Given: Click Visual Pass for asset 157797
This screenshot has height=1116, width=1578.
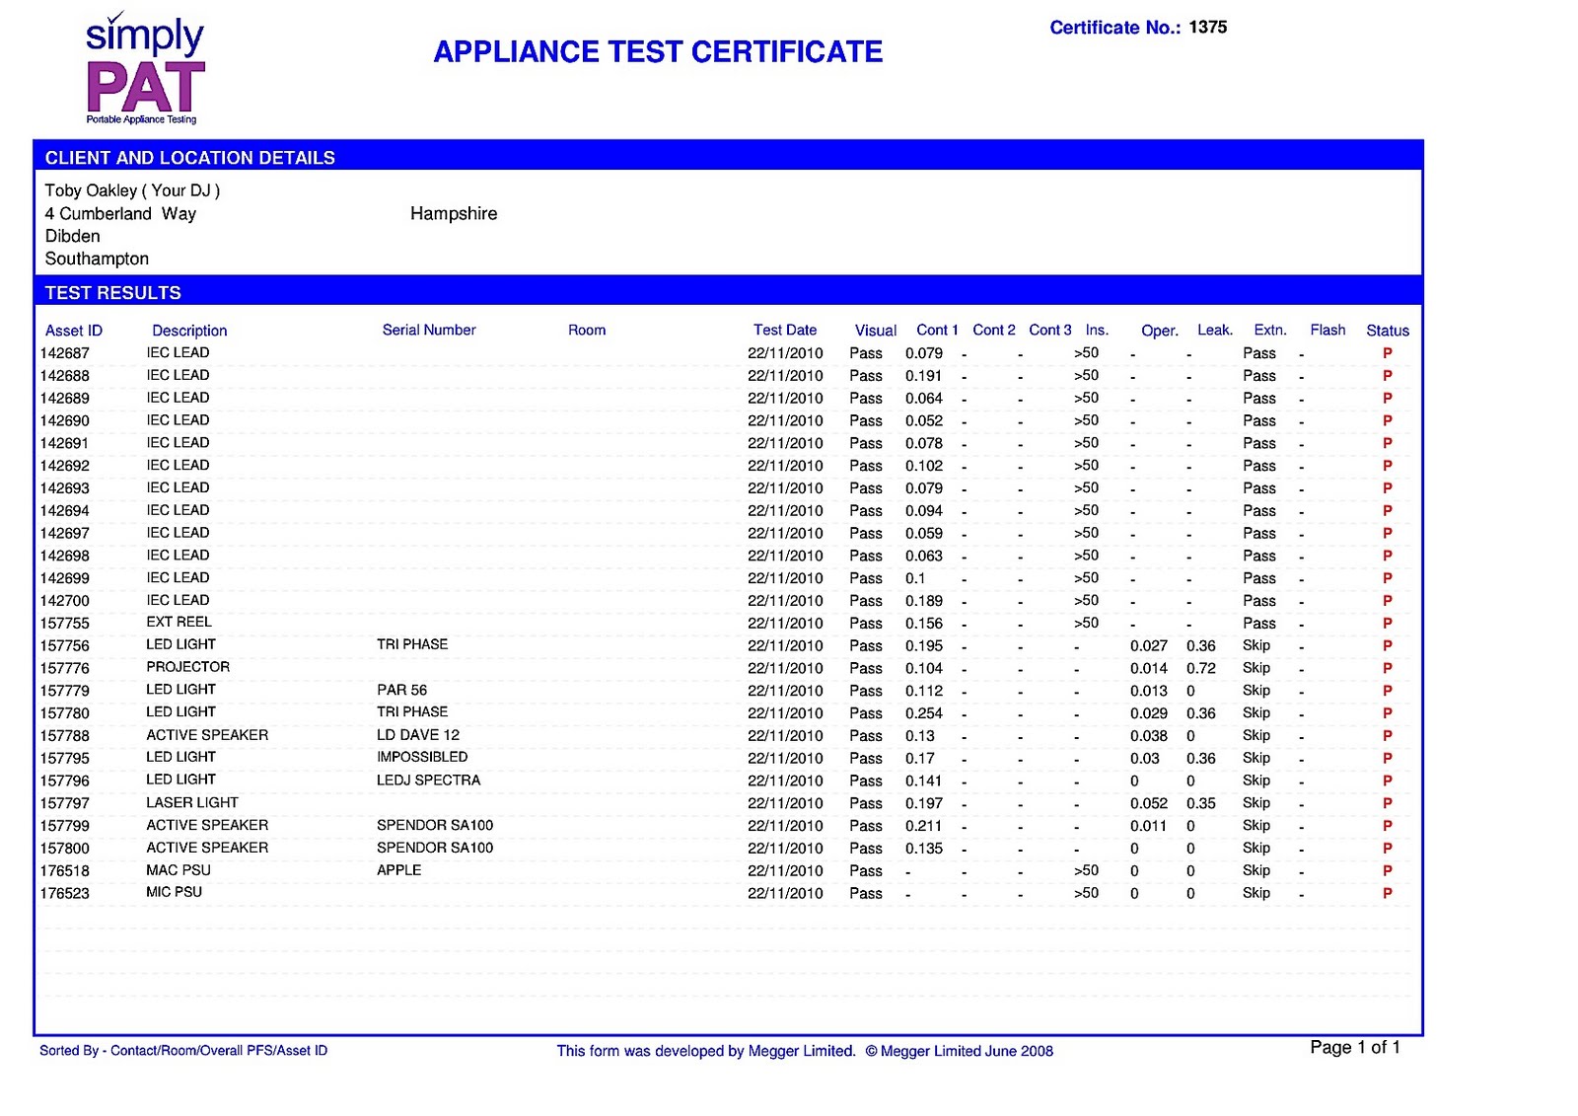Looking at the screenshot, I should point(866,803).
